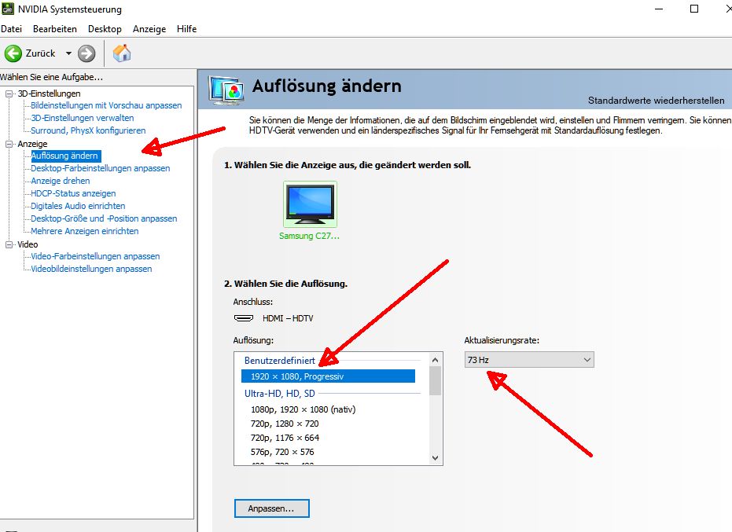Go to the home page via house icon

122,53
